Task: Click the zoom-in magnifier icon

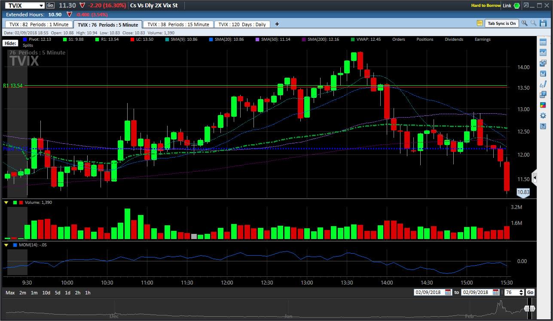Action: click(525, 23)
